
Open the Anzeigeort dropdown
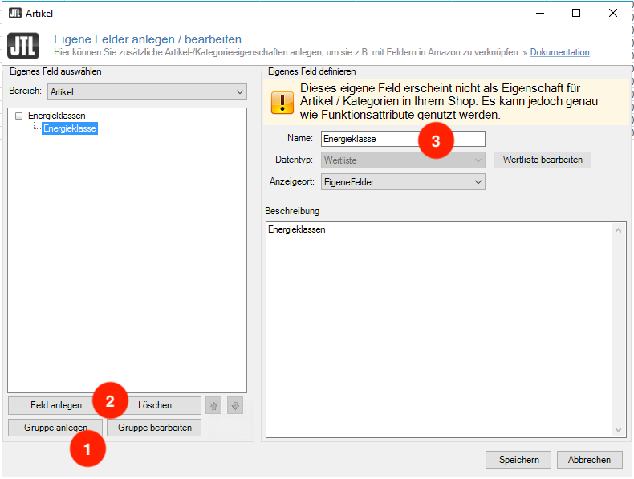[x=403, y=182]
